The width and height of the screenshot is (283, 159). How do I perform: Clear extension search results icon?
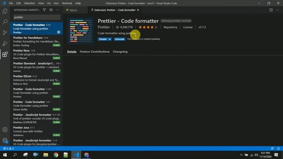pyautogui.click(x=51, y=10)
